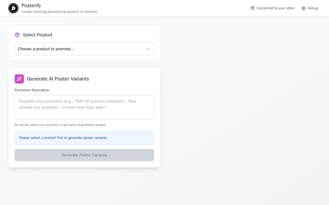
Task: Click the tagline about stunning promotional posters
Action: (x=59, y=12)
